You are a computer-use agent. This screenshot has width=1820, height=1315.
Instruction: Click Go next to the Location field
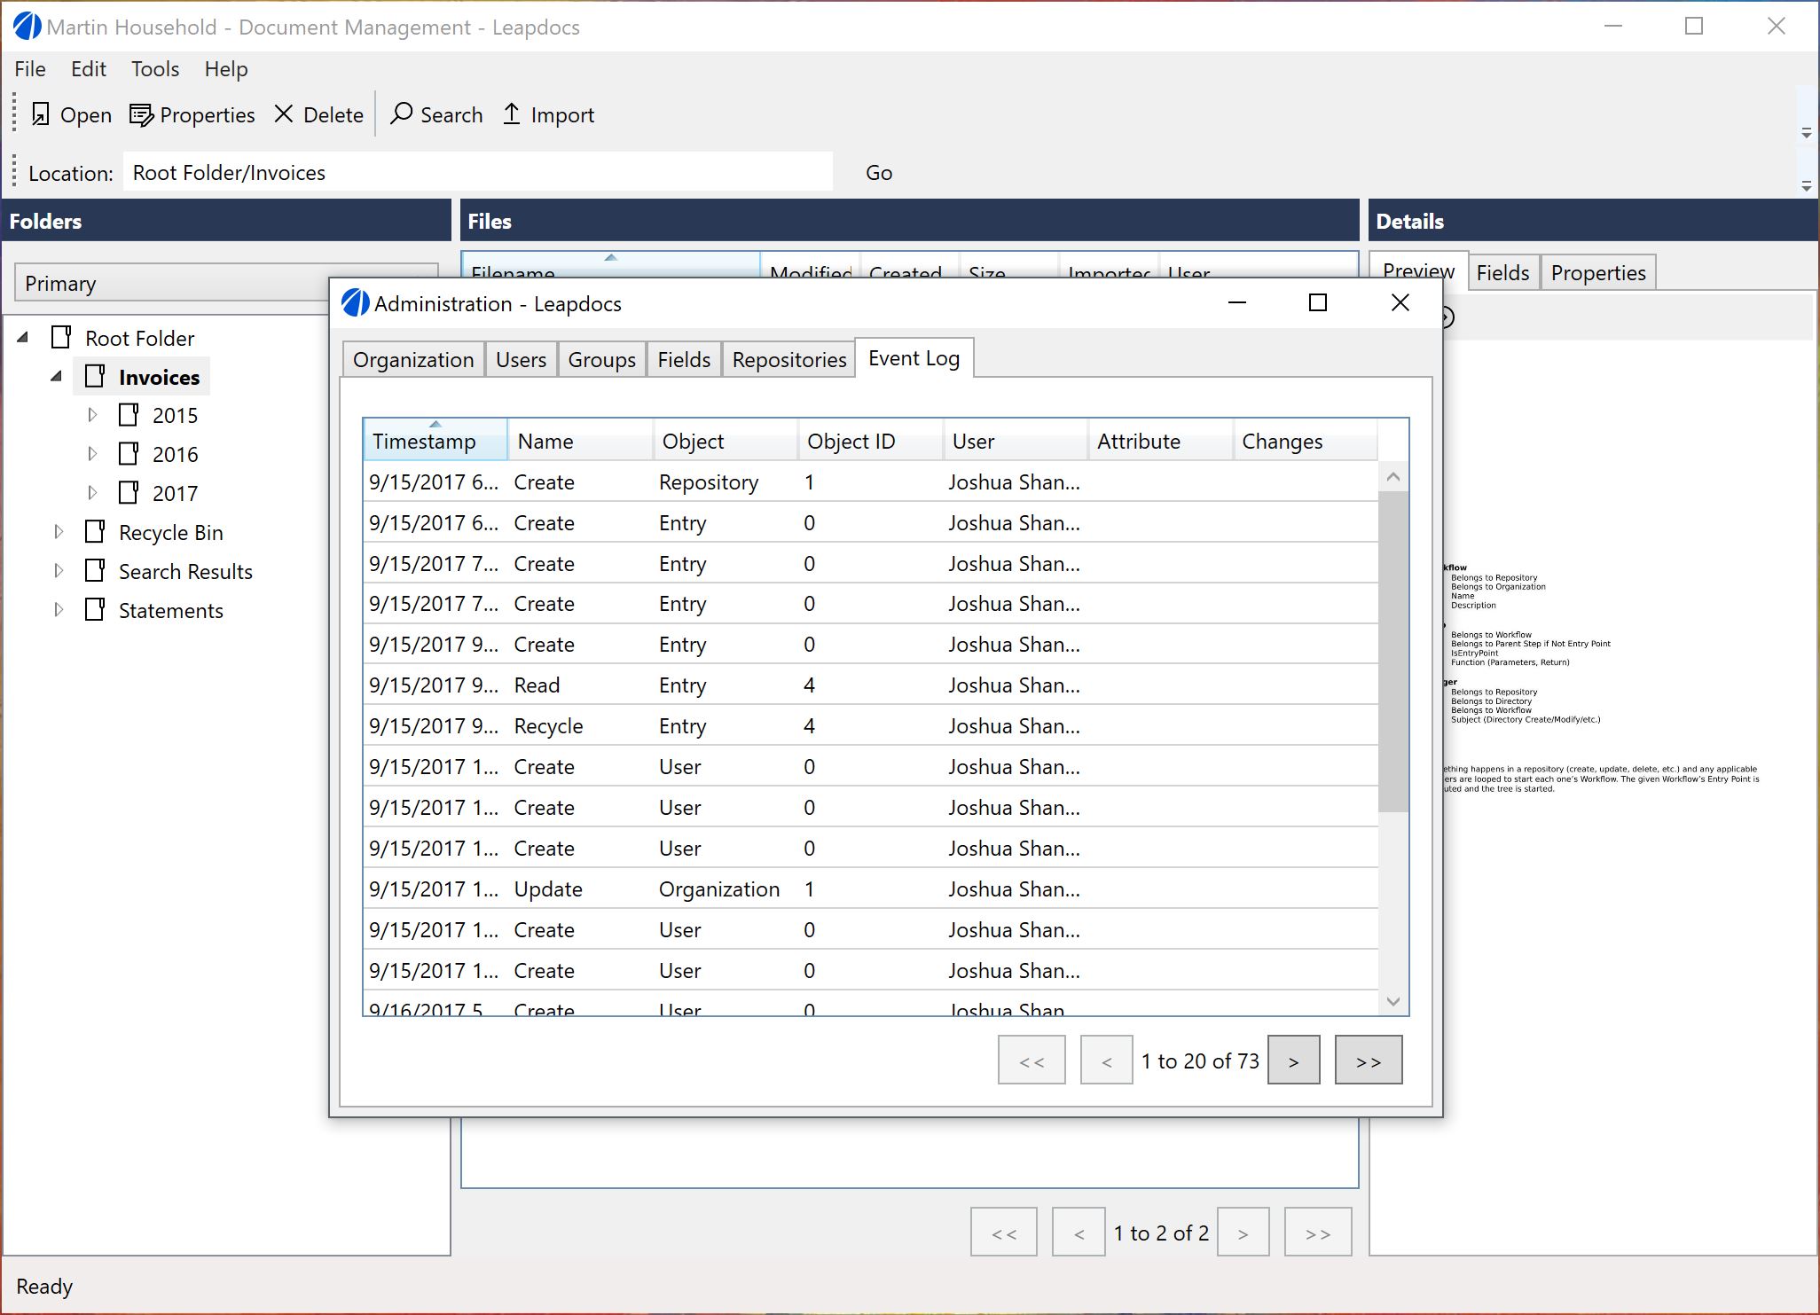click(878, 173)
